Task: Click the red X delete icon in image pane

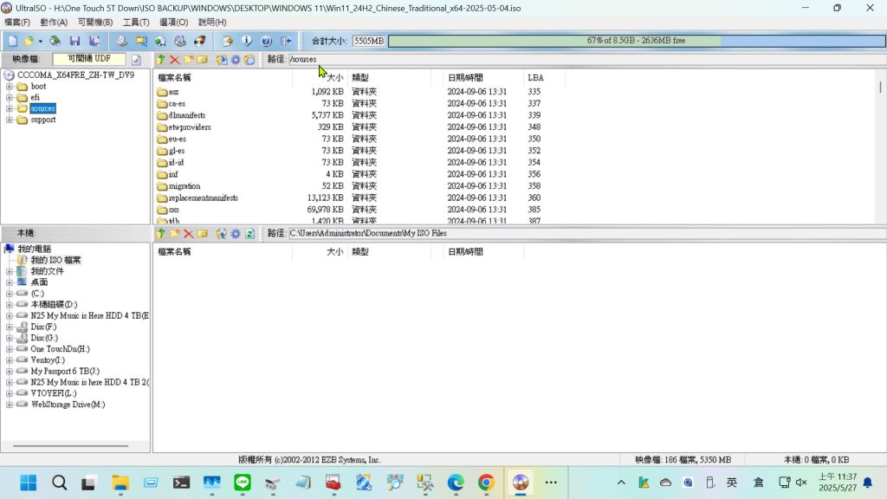Action: coord(174,60)
